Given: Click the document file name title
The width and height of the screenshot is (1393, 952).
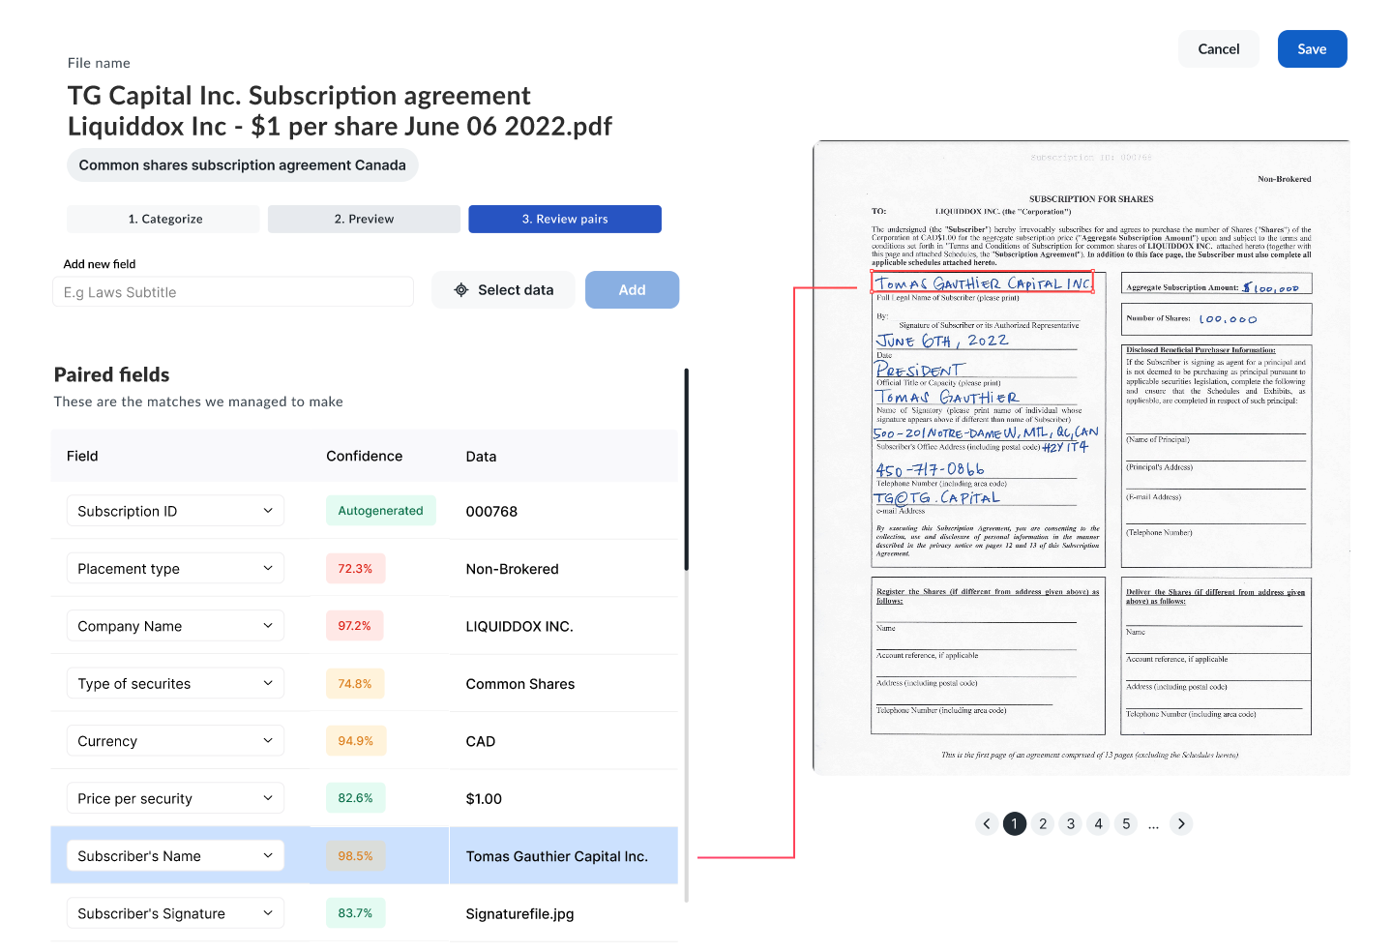Looking at the screenshot, I should [340, 111].
